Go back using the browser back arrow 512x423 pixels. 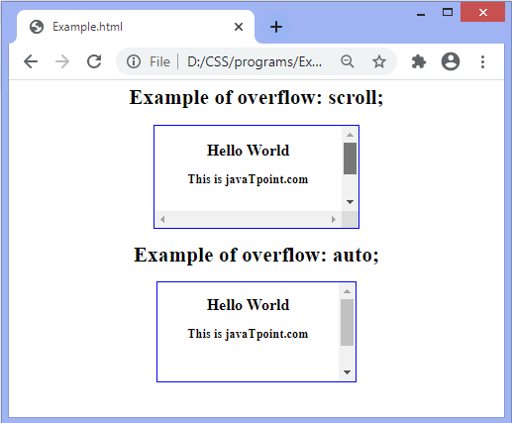tap(31, 61)
